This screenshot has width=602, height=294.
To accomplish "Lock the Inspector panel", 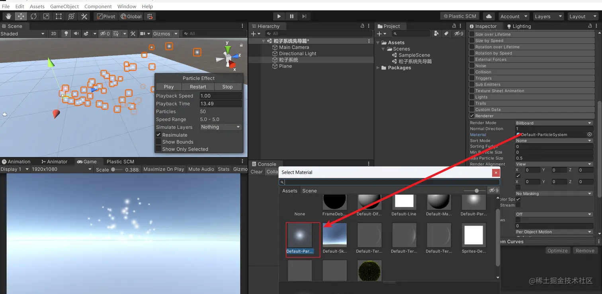I will coord(590,26).
